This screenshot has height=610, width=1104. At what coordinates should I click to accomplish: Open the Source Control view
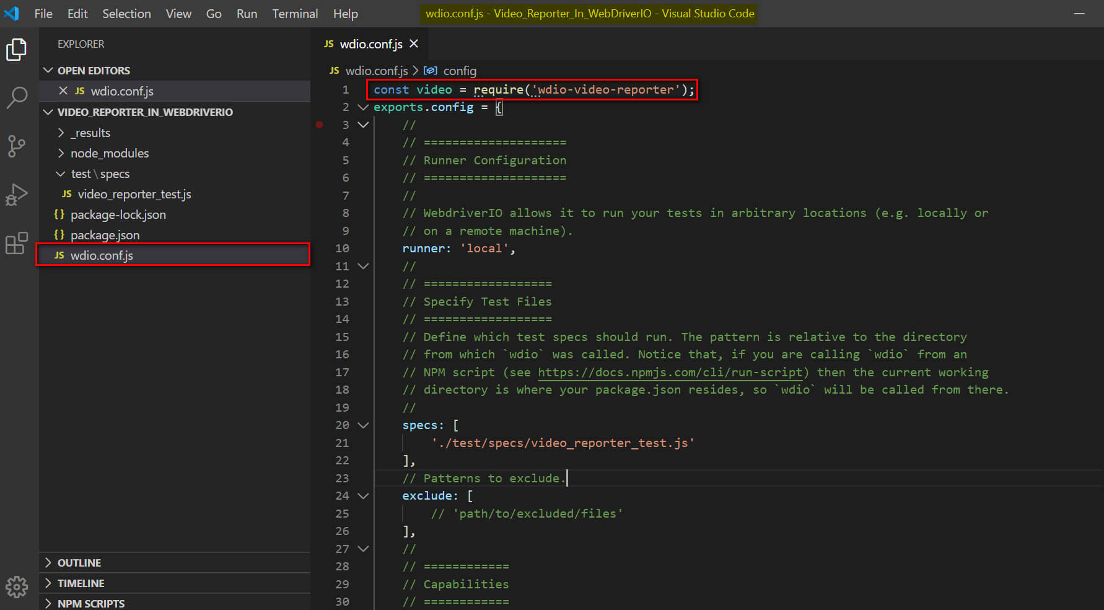click(17, 146)
